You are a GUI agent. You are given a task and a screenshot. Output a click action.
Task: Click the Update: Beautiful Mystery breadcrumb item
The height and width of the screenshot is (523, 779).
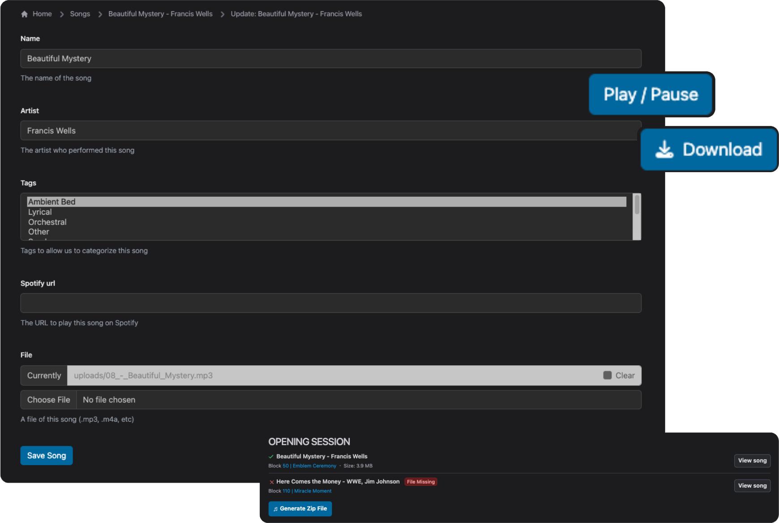pos(296,14)
